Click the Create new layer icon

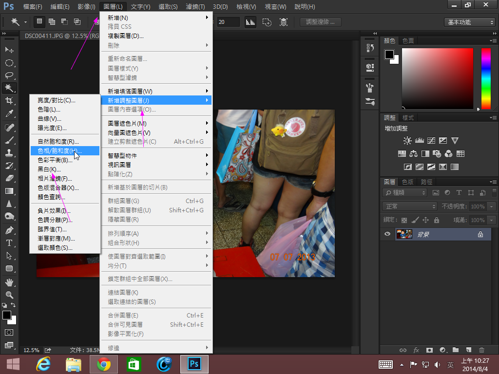469,350
